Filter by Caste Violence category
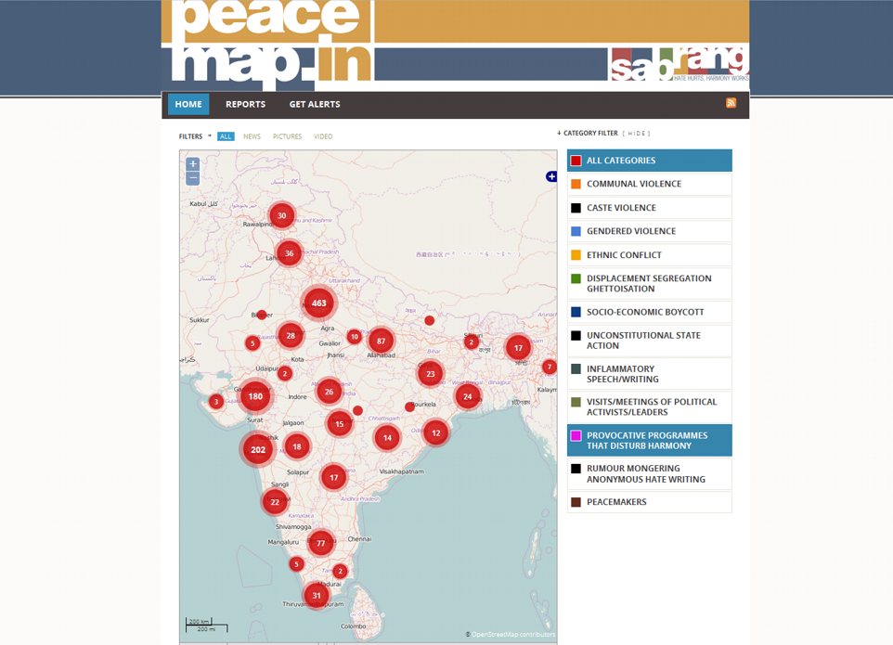Image resolution: width=893 pixels, height=645 pixels. (x=649, y=208)
